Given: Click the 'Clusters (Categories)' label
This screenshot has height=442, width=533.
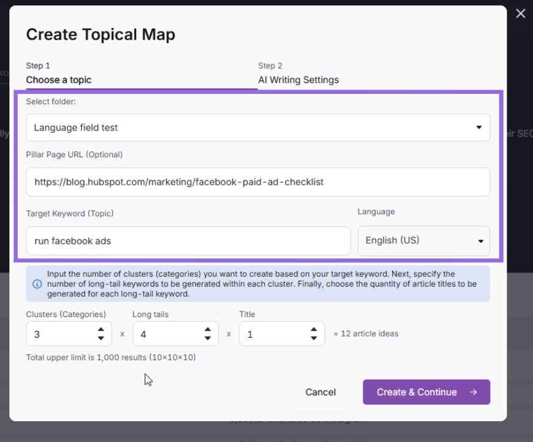Looking at the screenshot, I should point(66,314).
